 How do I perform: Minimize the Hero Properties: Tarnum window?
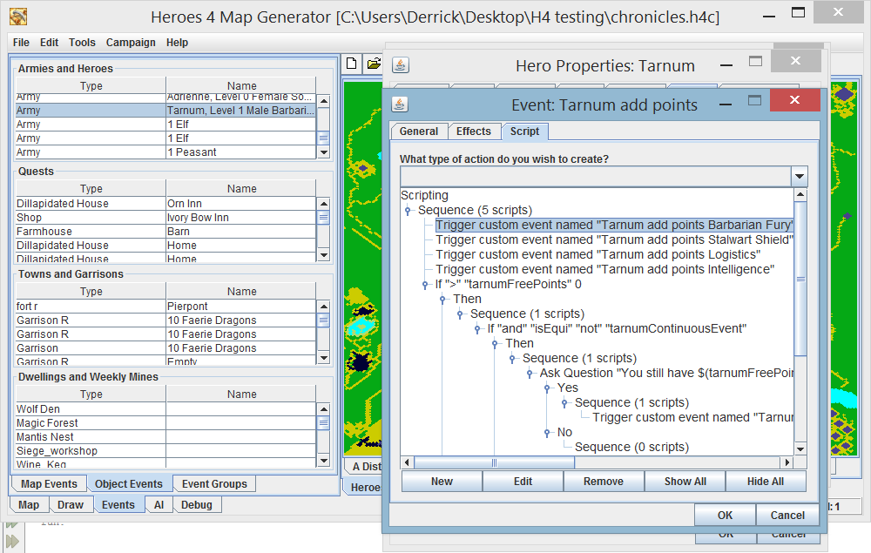click(x=726, y=65)
